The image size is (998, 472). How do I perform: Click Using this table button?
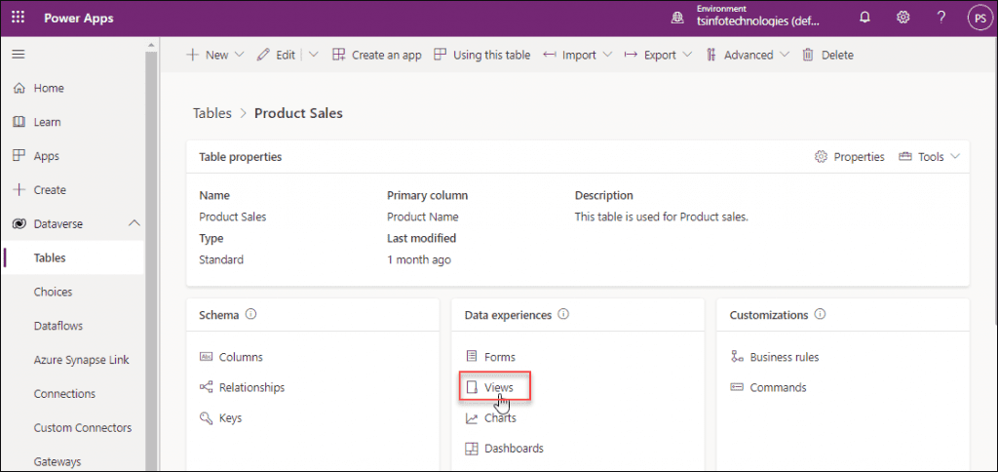(481, 55)
